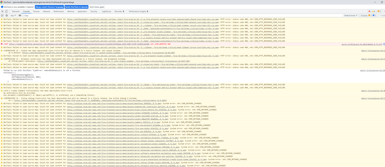Image resolution: width=385 pixels, height=167 pixels.
Task: Open the commons source map link
Action: click(x=113, y=122)
